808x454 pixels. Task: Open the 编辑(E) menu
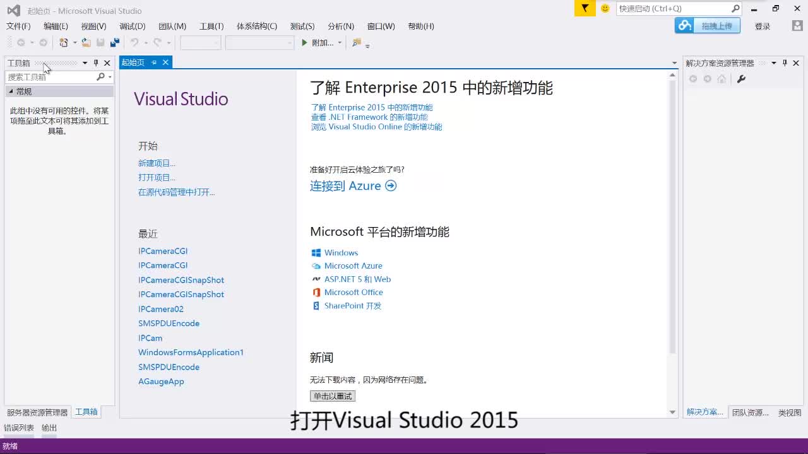coord(56,26)
